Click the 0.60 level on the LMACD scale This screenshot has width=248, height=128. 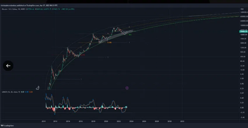[x=242, y=93]
